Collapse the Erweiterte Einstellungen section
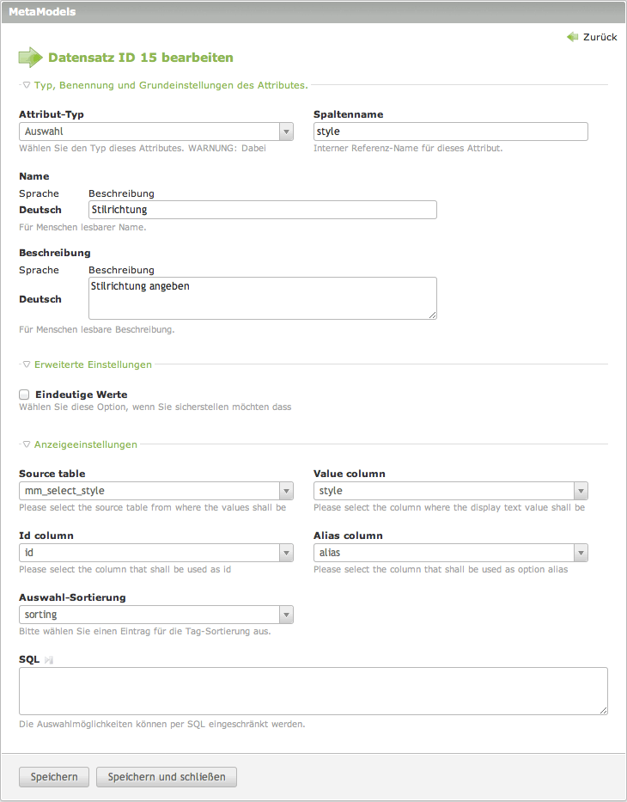This screenshot has height=802, width=627. tap(92, 364)
